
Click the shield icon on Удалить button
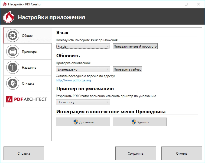point(134,122)
